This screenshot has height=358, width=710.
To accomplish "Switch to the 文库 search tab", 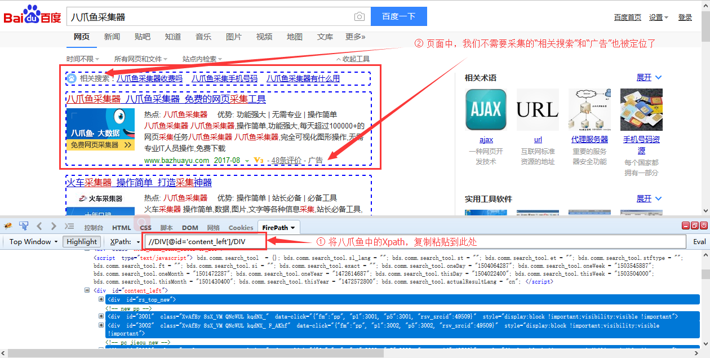I will [x=325, y=37].
